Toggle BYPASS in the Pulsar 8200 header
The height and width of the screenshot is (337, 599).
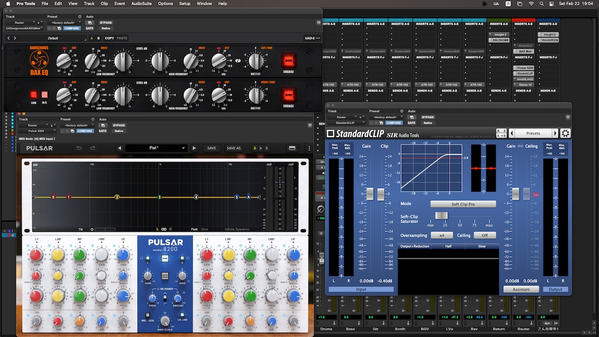(119, 125)
